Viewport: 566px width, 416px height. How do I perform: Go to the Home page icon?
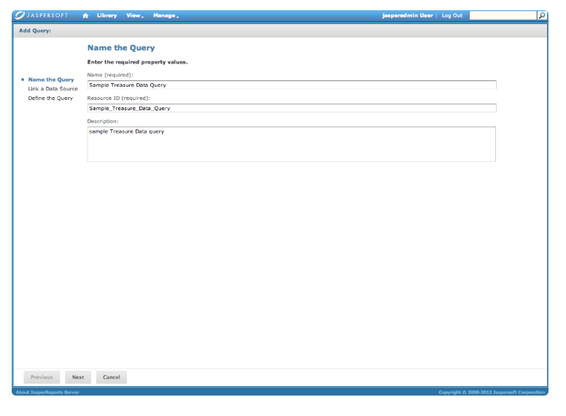[x=85, y=15]
